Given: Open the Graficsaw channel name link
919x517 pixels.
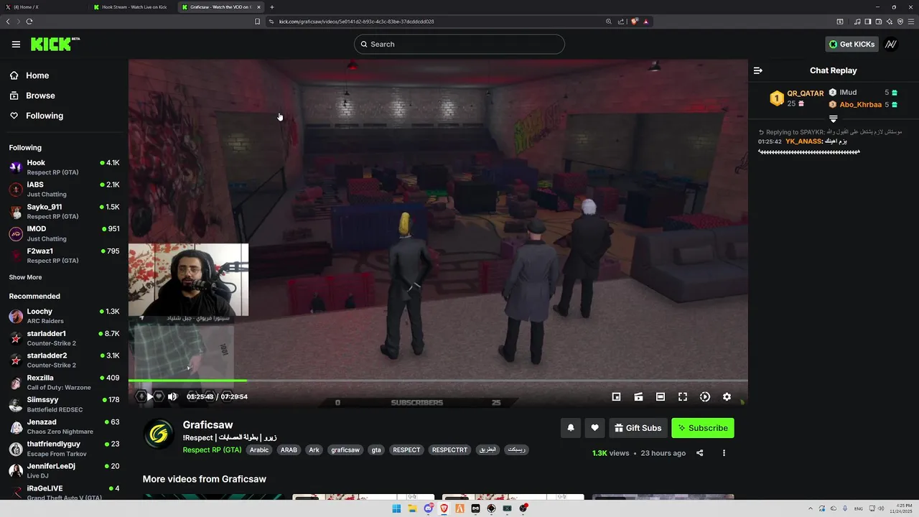Looking at the screenshot, I should click(207, 425).
